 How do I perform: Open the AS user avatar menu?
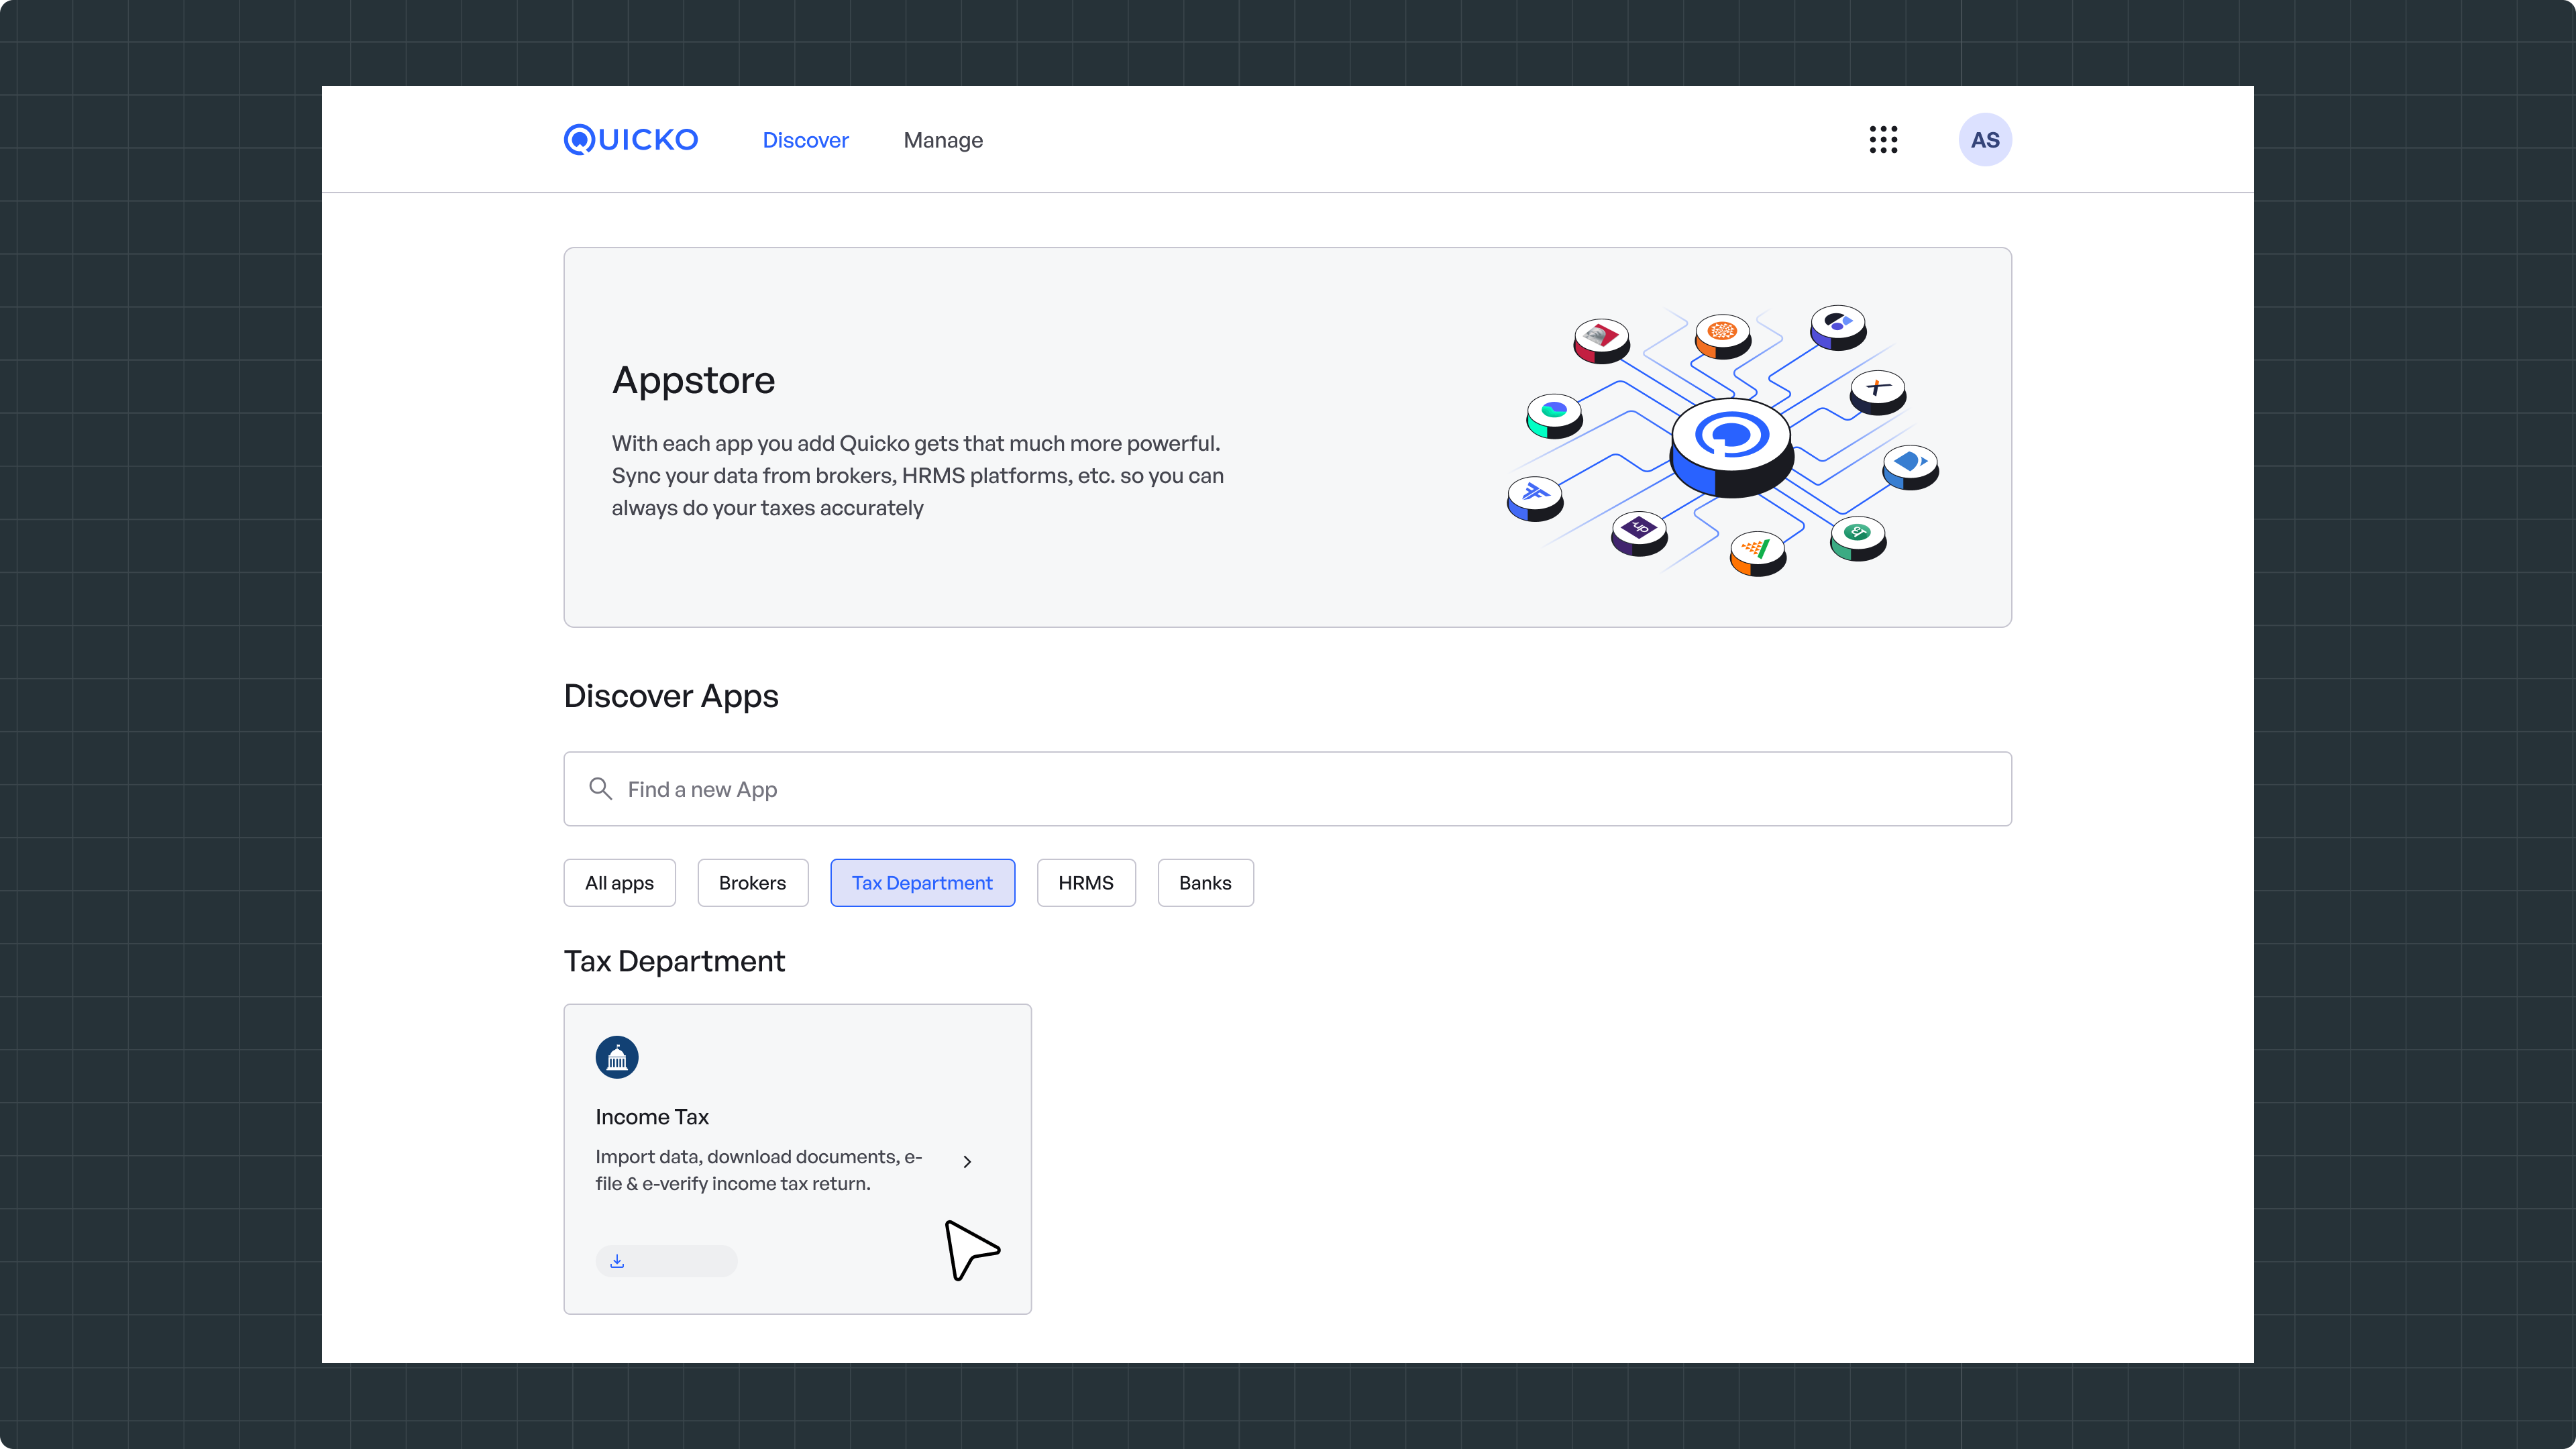coord(1985,140)
